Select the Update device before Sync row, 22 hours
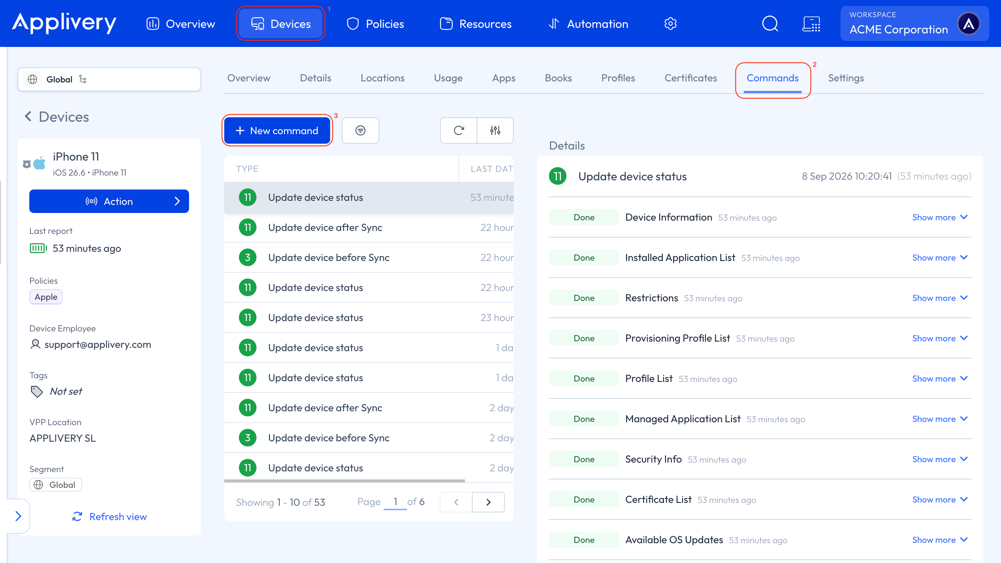Image resolution: width=1001 pixels, height=563 pixels. pos(369,257)
